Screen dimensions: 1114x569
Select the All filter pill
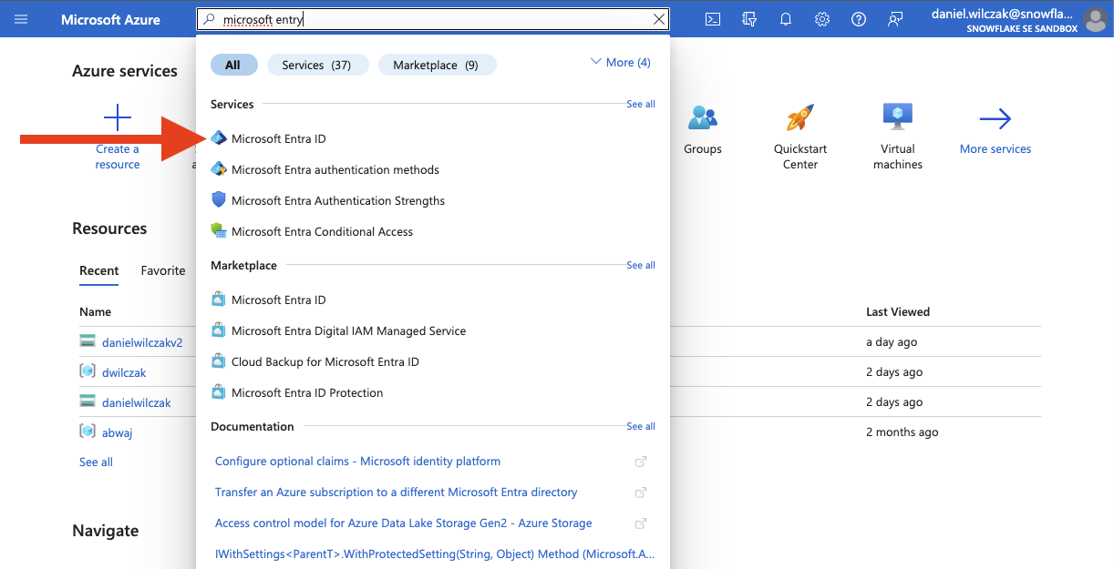pyautogui.click(x=233, y=65)
